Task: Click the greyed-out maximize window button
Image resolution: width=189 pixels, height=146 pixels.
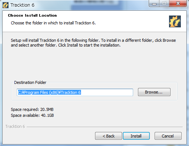Action: tap(164, 4)
